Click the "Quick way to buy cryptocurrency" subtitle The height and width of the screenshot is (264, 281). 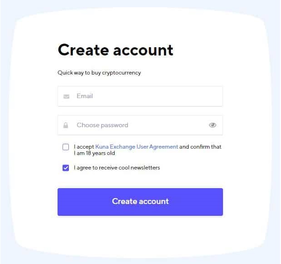coord(99,73)
